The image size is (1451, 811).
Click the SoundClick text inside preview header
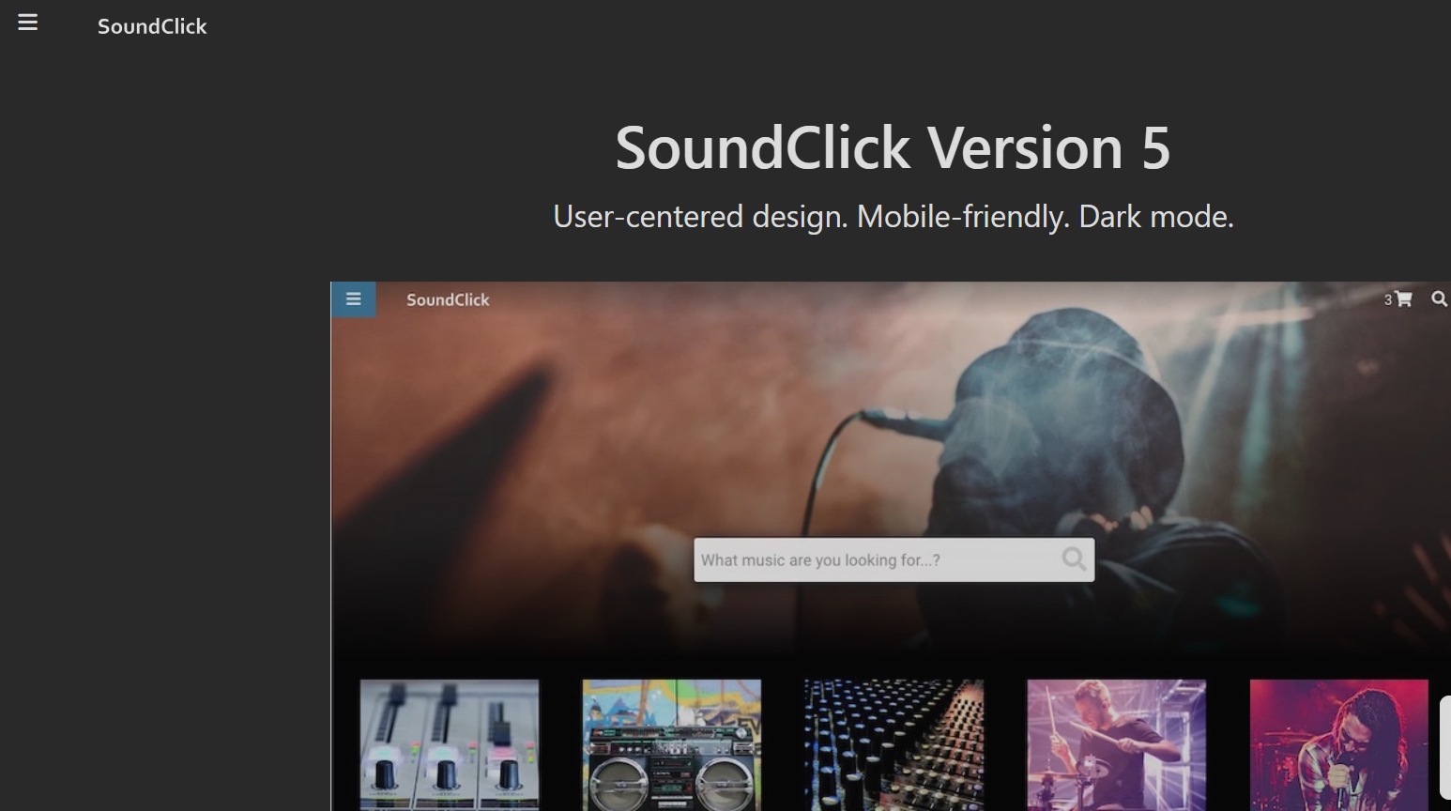tap(448, 299)
